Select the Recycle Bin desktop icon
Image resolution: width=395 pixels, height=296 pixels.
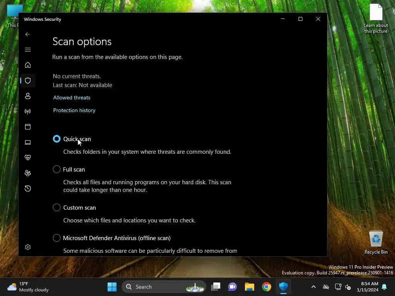[376, 242]
